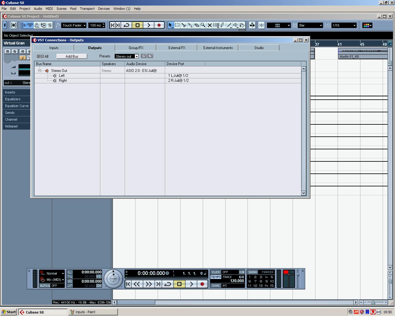Open the Bar grid type dropdown
This screenshot has width=395, height=316.
pos(310,25)
